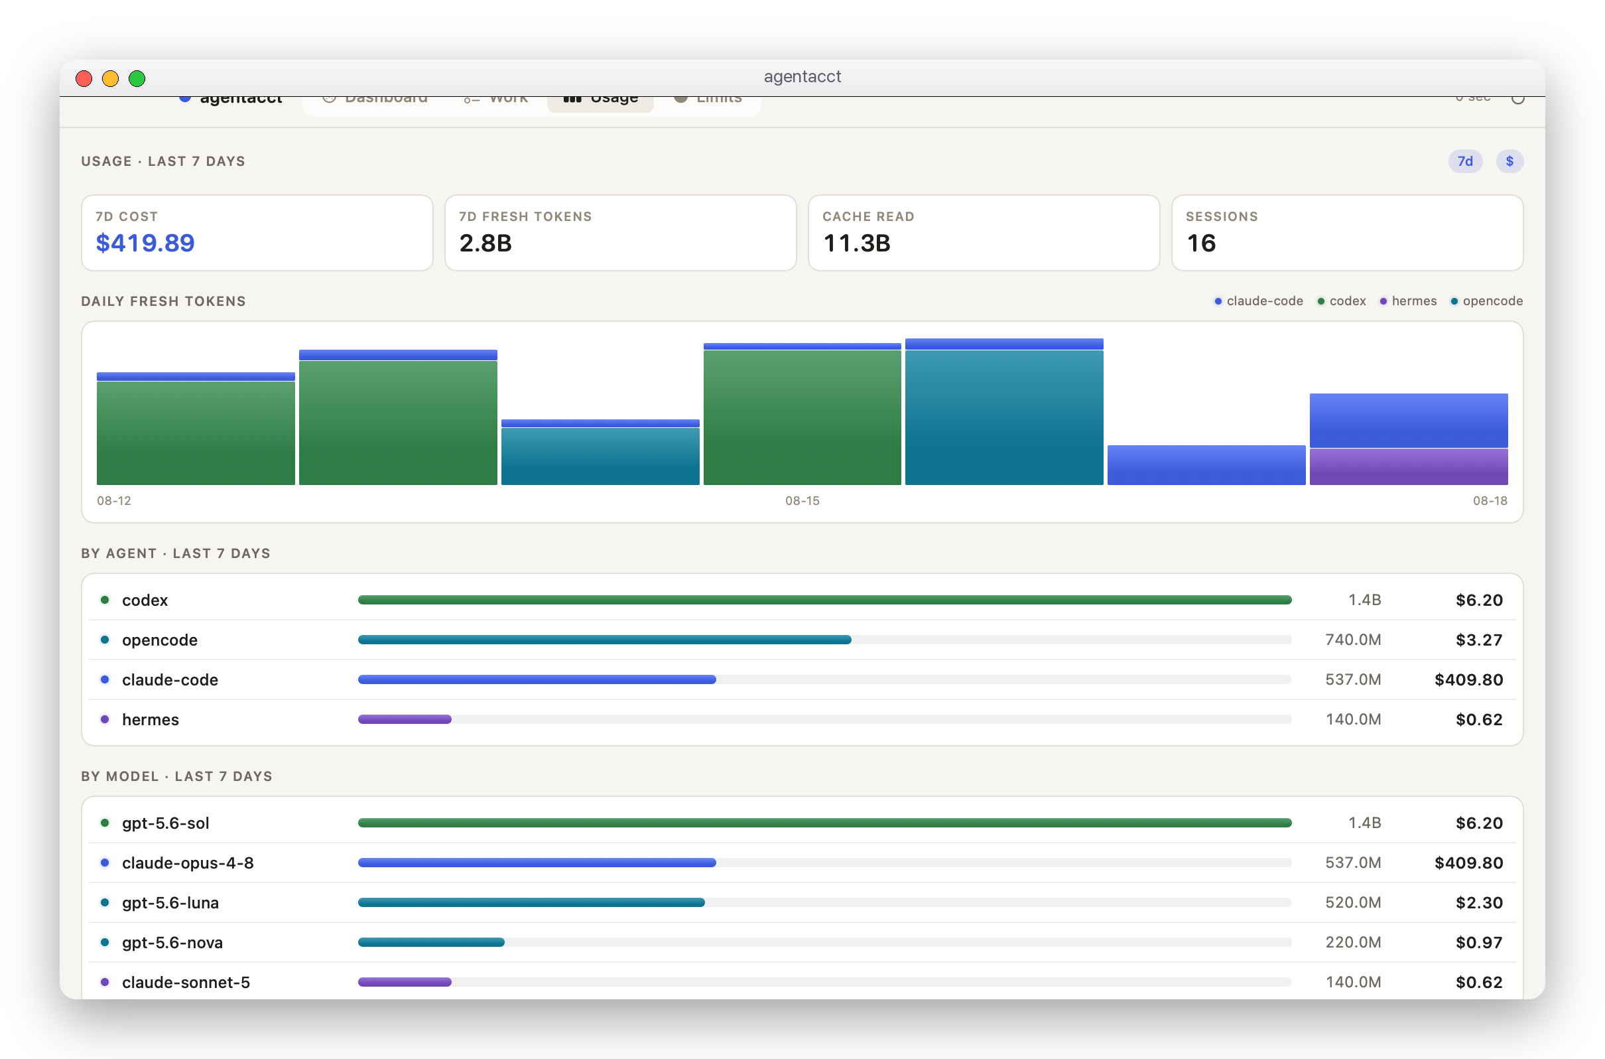Toggle the $ cost display pill
This screenshot has height=1059, width=1605.
[1509, 161]
